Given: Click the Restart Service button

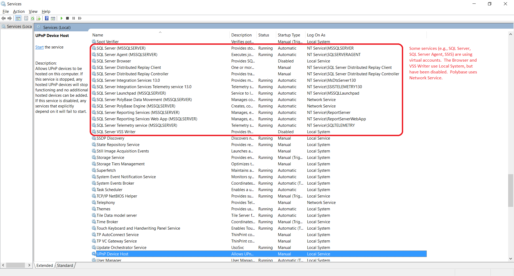Looking at the screenshot, I should pos(80,18).
